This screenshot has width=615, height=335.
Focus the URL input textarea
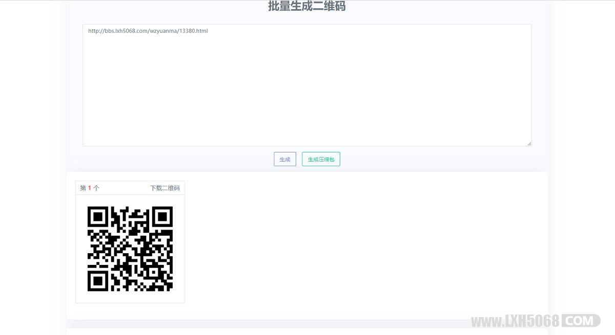click(307, 85)
